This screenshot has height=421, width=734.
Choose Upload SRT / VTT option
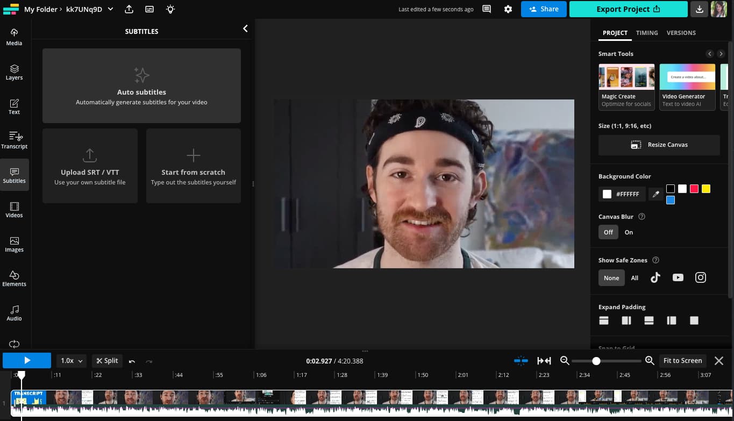[90, 166]
